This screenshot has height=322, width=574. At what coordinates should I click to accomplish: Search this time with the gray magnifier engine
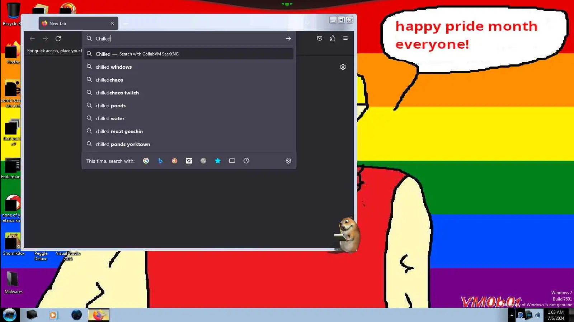(203, 161)
